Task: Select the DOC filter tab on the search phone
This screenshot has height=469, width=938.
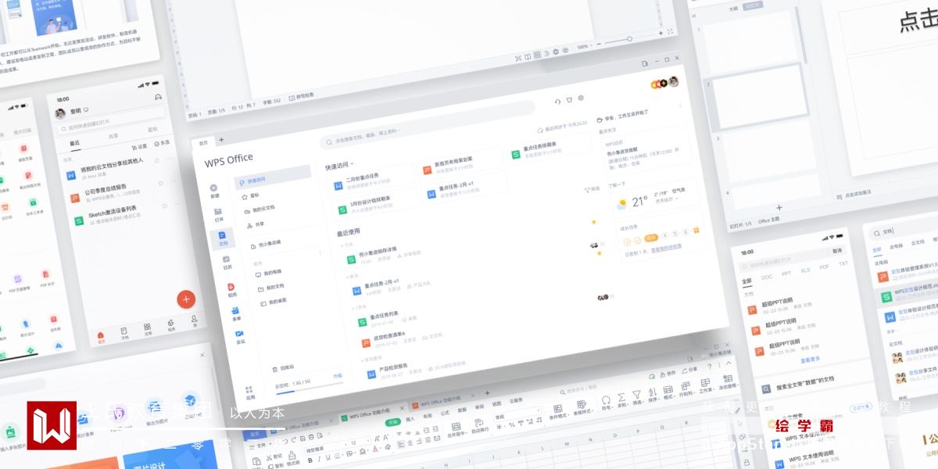Action: pyautogui.click(x=767, y=277)
